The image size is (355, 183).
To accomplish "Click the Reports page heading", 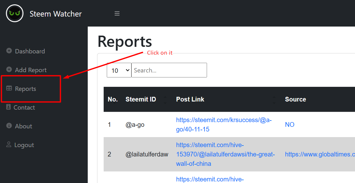I will pyautogui.click(x=125, y=42).
